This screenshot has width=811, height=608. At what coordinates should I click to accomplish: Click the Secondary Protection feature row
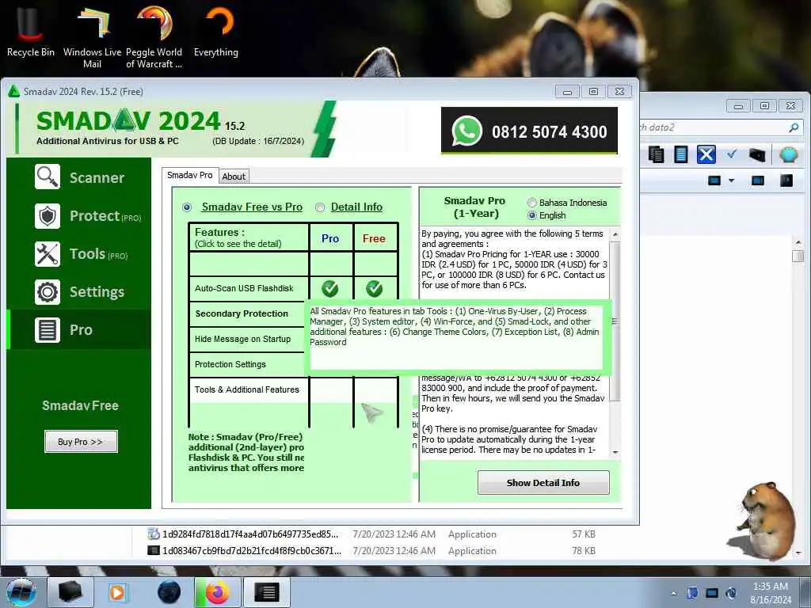coord(249,313)
